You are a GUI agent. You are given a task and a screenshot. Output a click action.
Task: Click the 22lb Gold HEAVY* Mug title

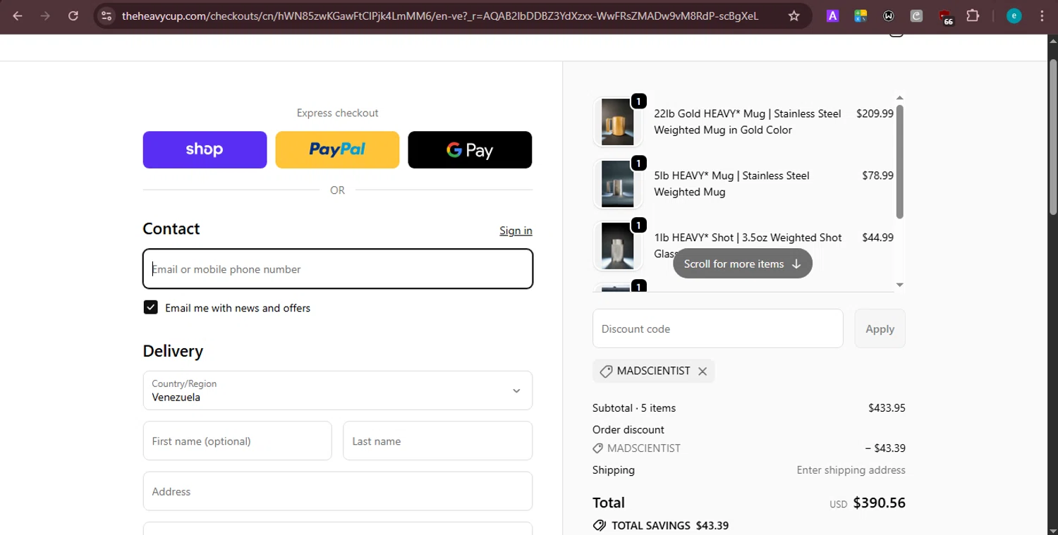tap(748, 122)
